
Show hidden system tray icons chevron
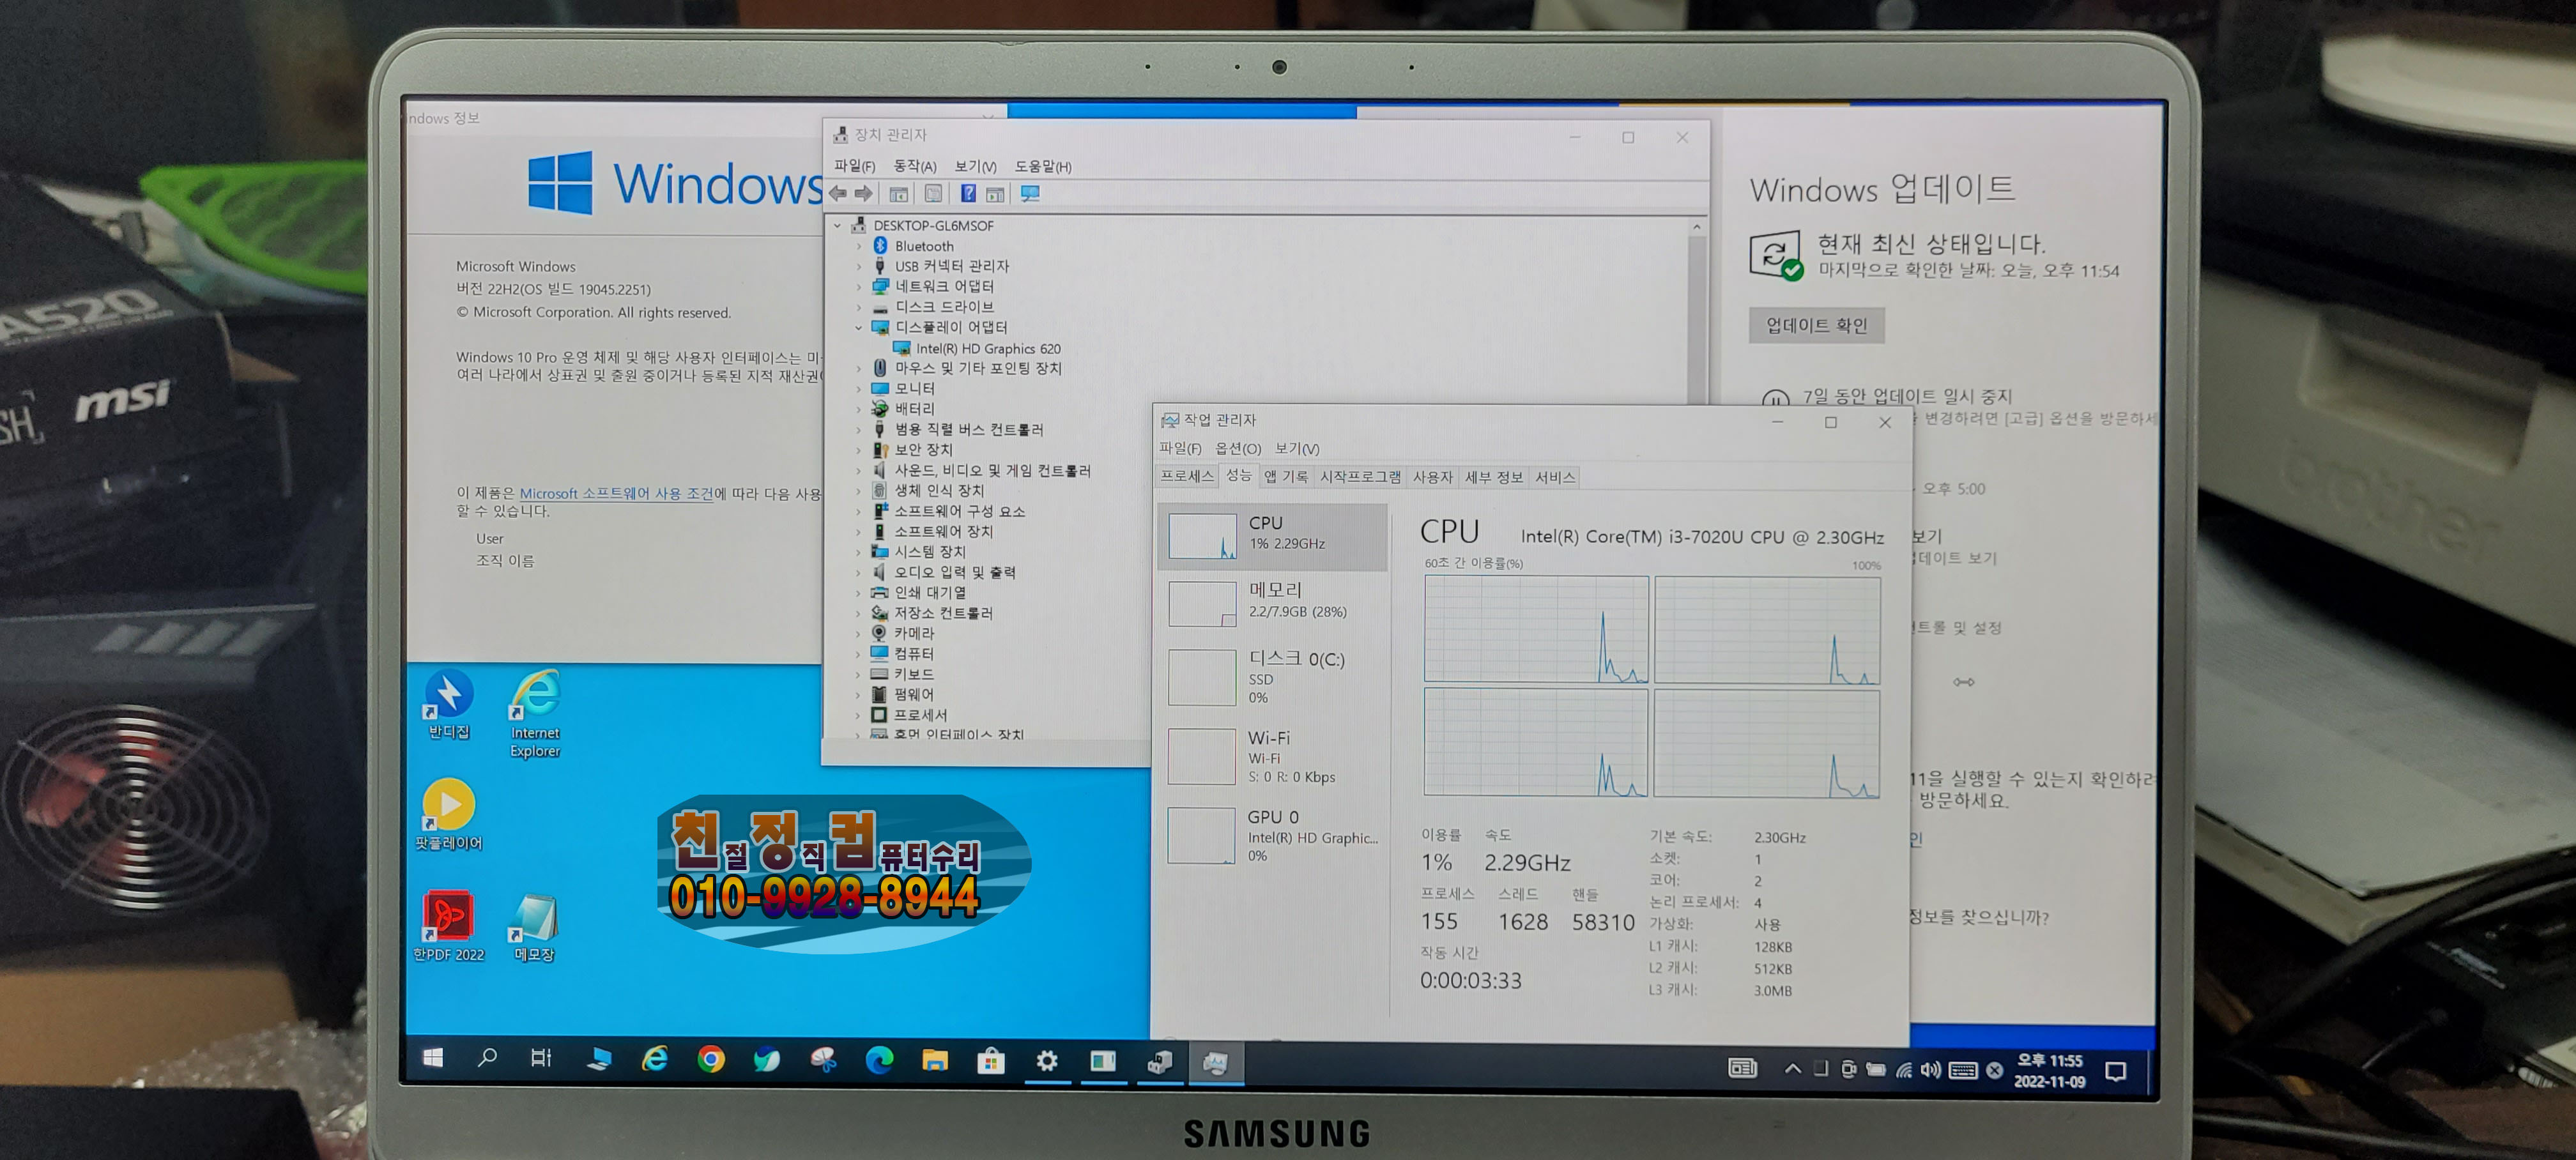point(1792,1069)
